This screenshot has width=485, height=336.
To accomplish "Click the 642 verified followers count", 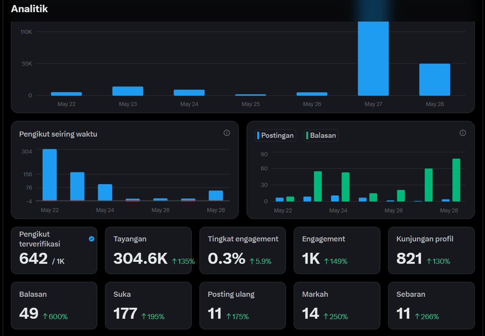I will [x=34, y=259].
